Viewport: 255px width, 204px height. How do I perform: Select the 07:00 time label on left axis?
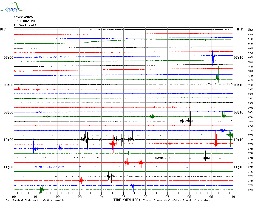[8, 58]
